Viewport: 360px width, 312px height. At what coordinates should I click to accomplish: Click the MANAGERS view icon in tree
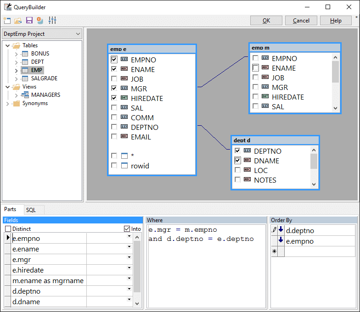[25, 95]
